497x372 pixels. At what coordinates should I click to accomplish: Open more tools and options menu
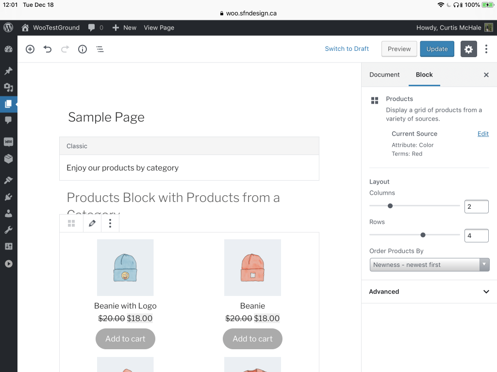tap(486, 49)
